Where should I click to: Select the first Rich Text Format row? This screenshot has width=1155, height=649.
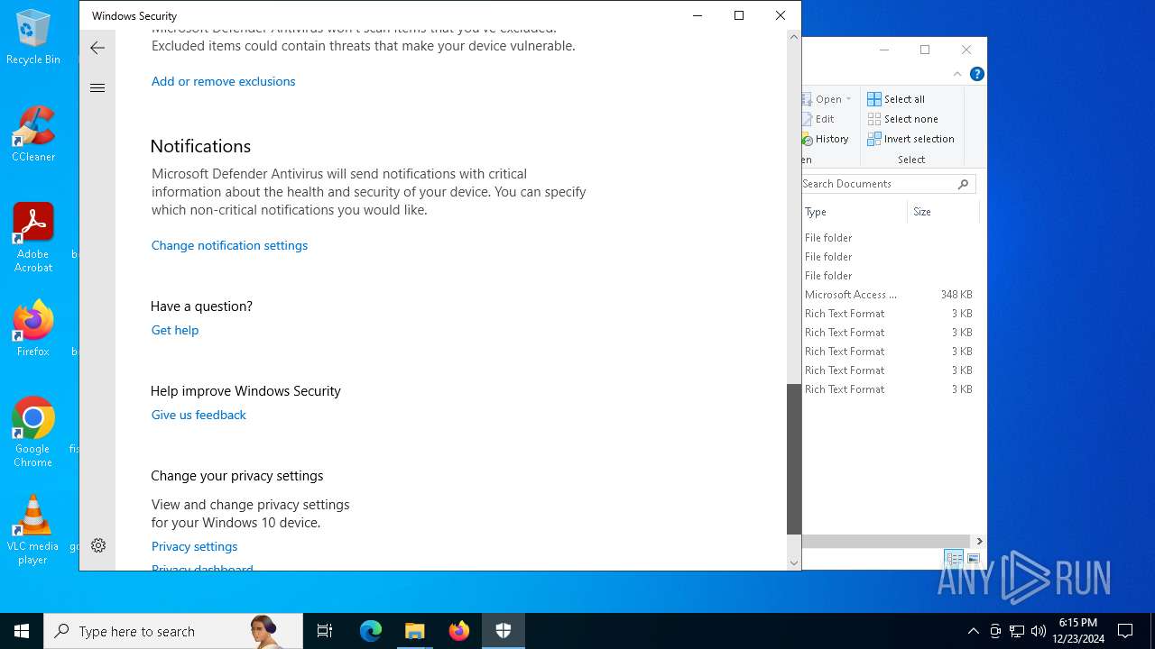pyautogui.click(x=890, y=314)
